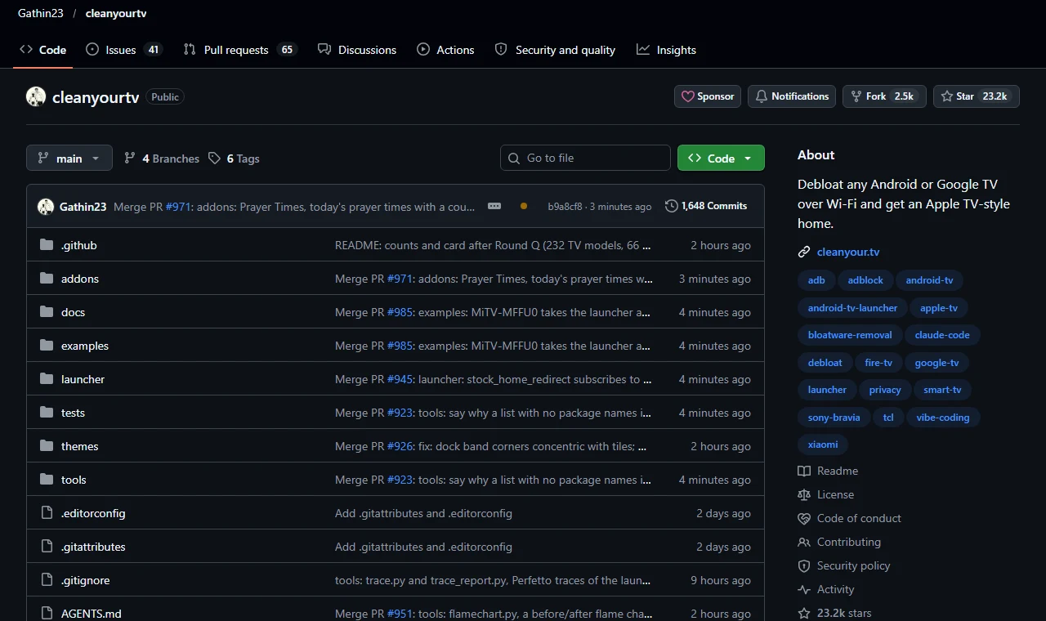Click the file icon beside .editorconfig
1046x621 pixels.
point(46,513)
